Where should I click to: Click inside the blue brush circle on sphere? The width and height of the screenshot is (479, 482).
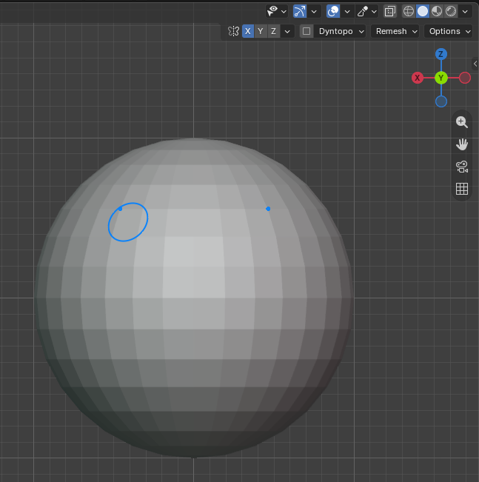coord(128,222)
